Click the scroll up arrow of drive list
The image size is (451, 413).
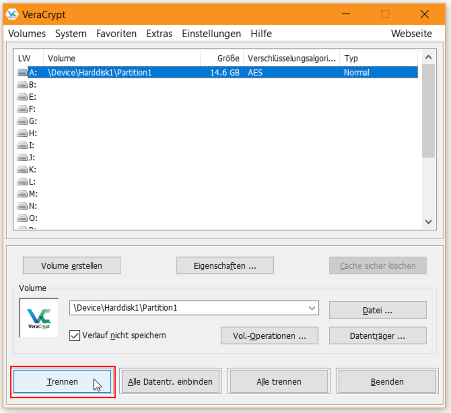pyautogui.click(x=428, y=57)
